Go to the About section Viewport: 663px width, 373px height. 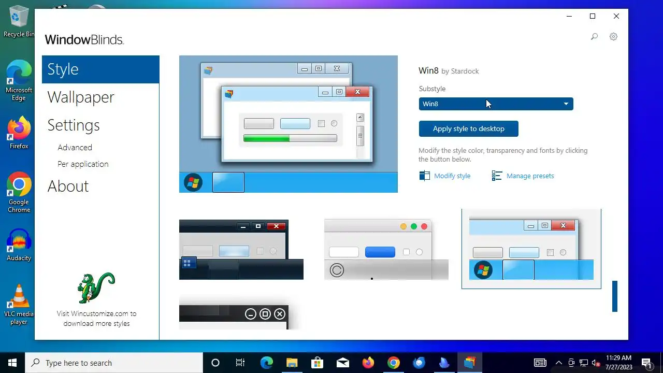[68, 187]
